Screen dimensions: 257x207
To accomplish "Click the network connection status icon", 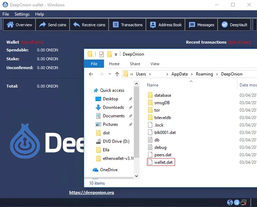I will tap(244, 202).
